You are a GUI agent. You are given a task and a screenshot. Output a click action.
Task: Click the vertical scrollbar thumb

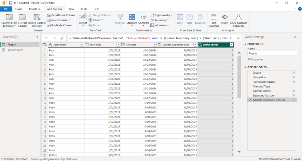239,77
